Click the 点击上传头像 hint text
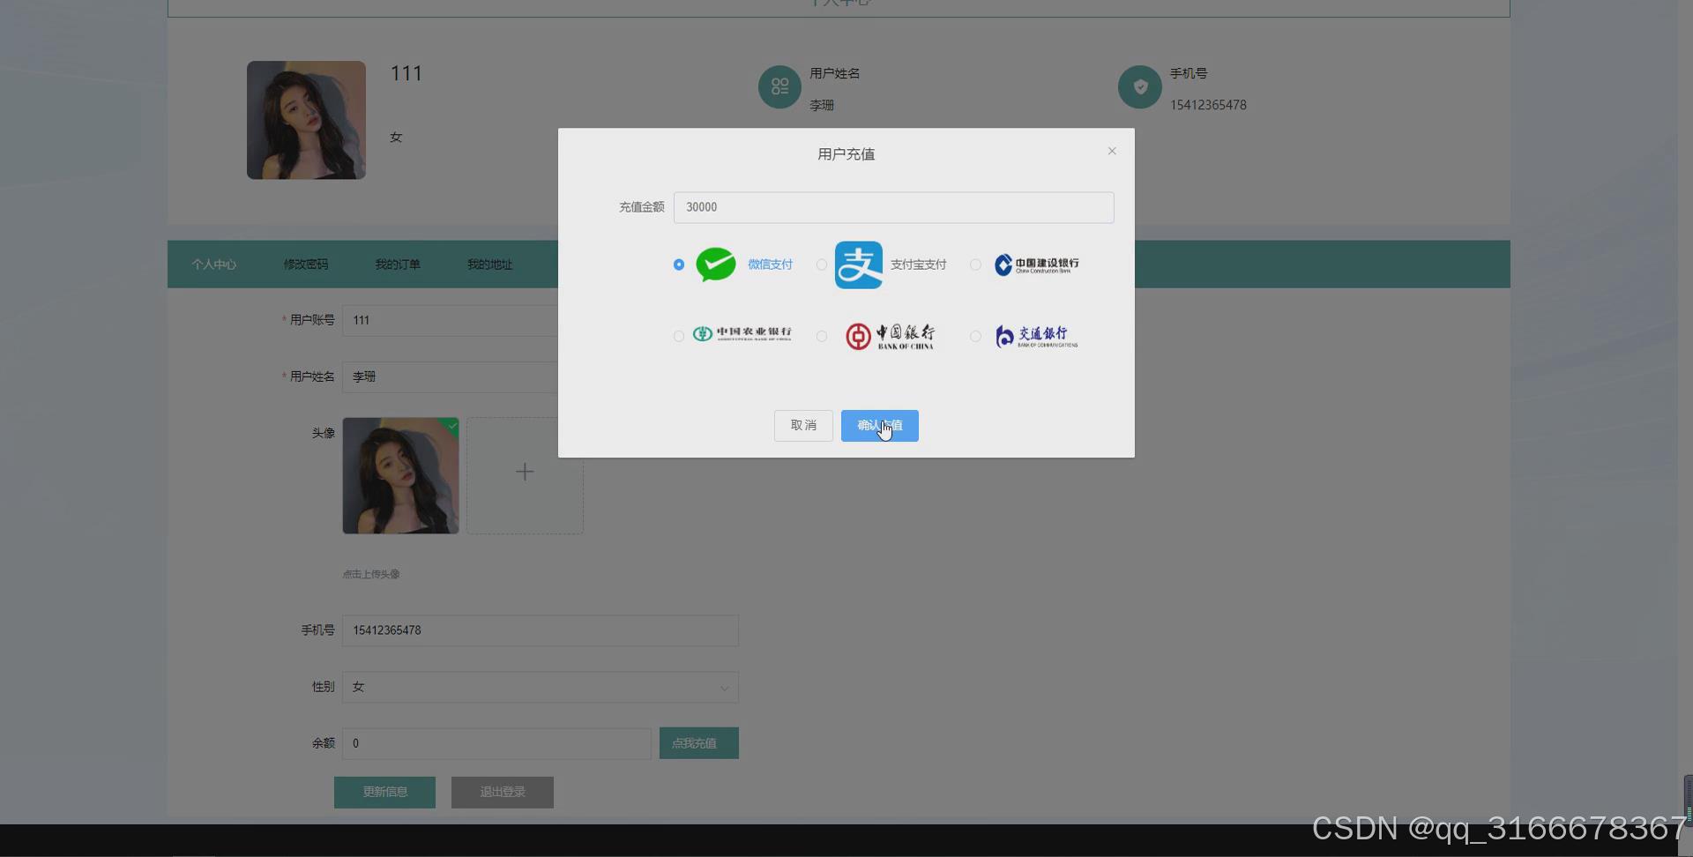This screenshot has height=857, width=1693. tap(371, 574)
